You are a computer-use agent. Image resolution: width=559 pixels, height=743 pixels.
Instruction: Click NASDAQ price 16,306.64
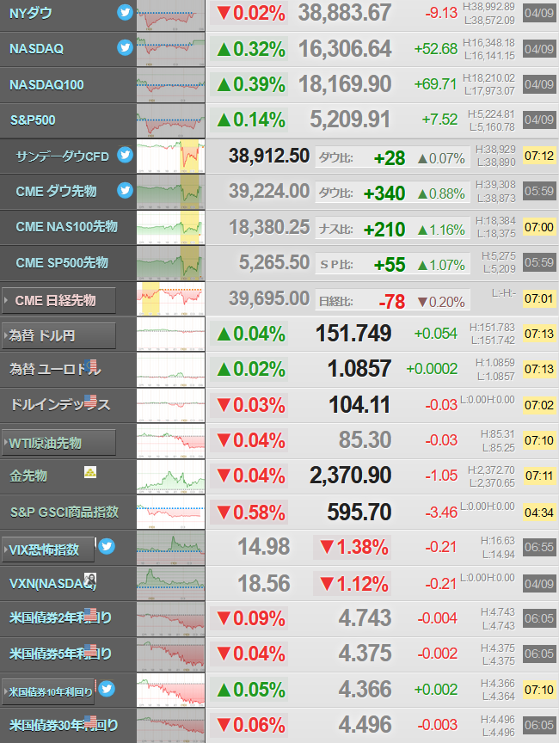tap(344, 49)
